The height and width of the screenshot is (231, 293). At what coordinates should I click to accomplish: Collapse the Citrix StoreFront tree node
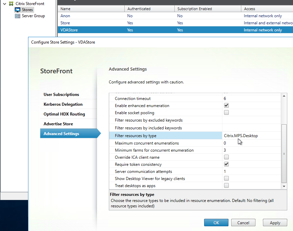(5, 4)
